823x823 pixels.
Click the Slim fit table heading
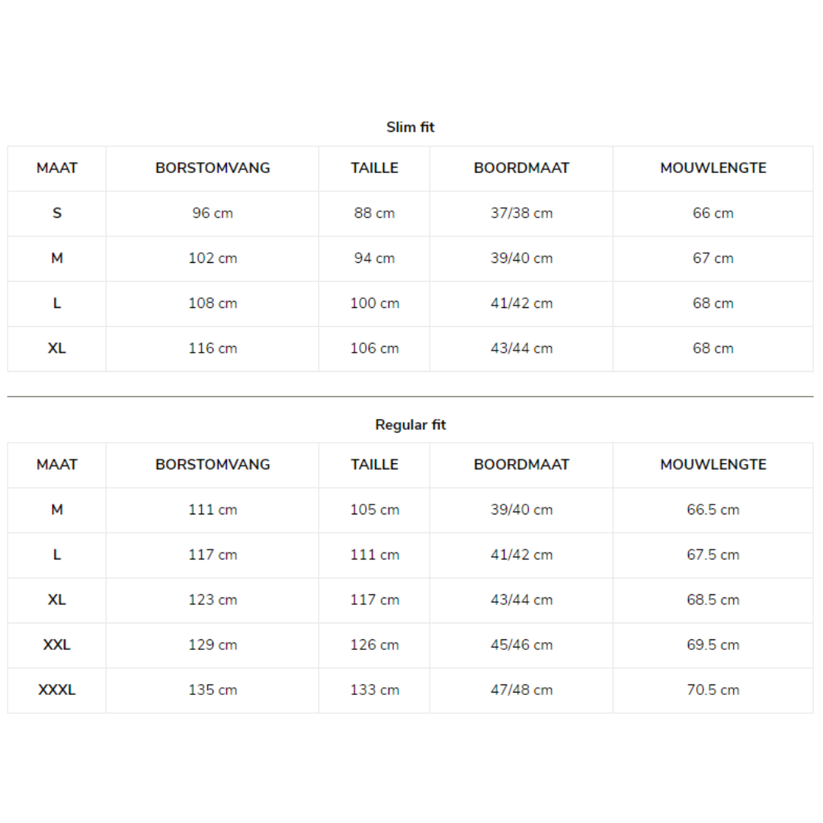pos(410,127)
